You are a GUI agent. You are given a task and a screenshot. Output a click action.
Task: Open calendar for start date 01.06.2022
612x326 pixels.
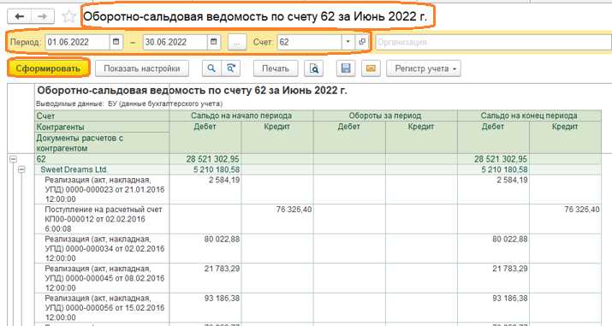click(x=116, y=42)
